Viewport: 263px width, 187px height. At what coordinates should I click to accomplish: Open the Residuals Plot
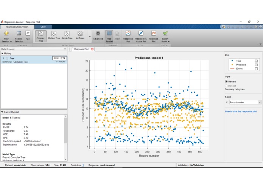click(x=154, y=37)
